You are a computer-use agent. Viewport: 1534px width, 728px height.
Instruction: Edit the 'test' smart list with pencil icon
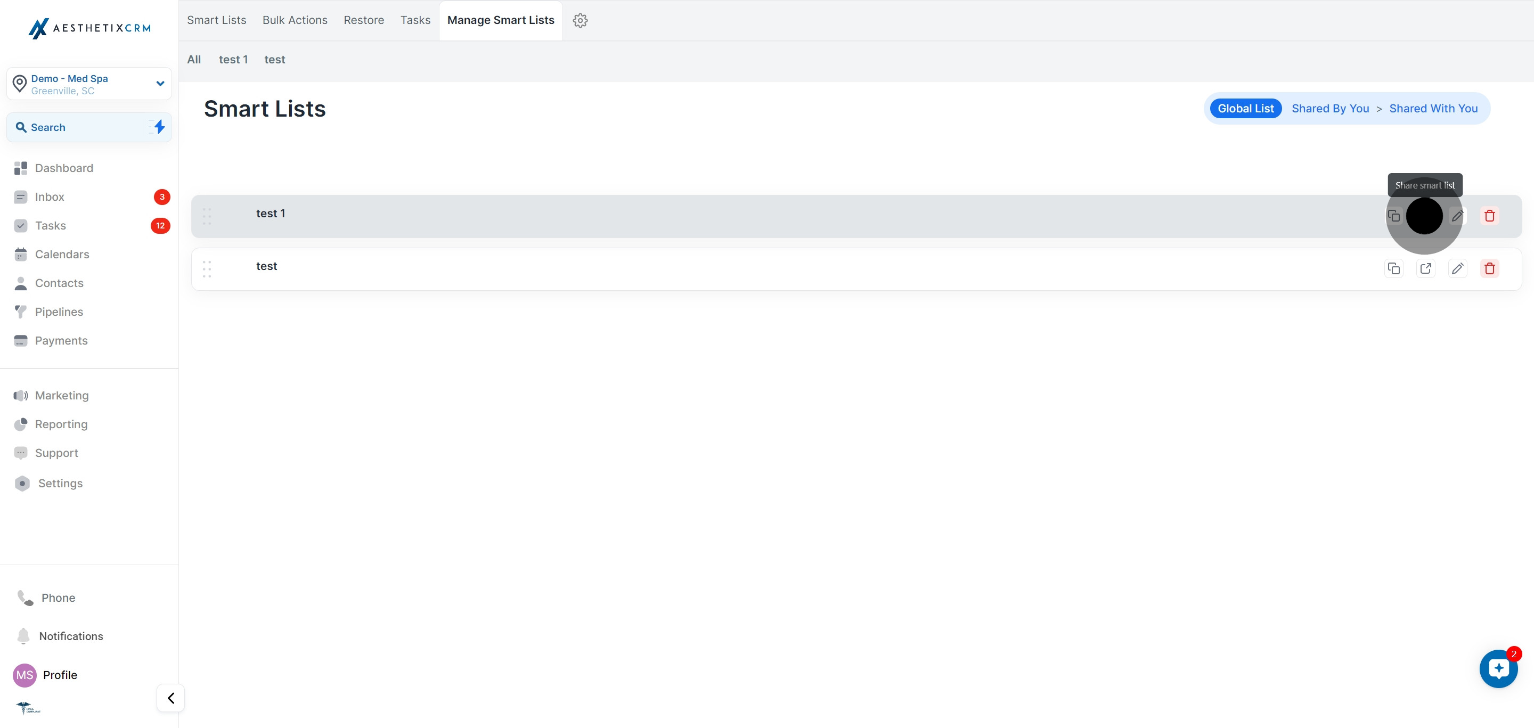[x=1457, y=268]
